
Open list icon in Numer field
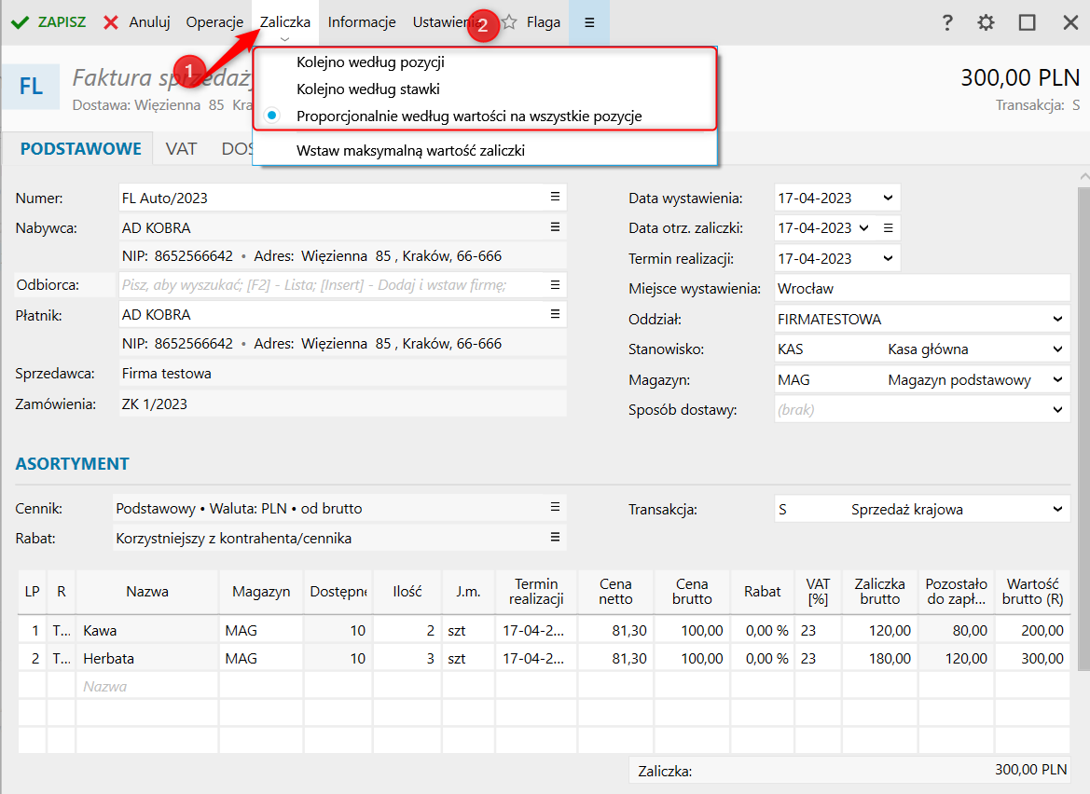coord(555,197)
